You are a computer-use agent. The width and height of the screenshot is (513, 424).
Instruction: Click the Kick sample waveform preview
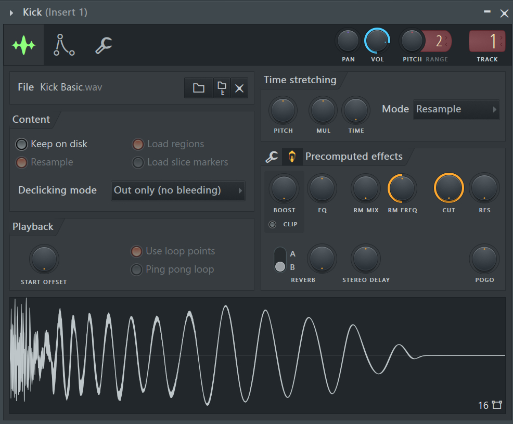258,355
